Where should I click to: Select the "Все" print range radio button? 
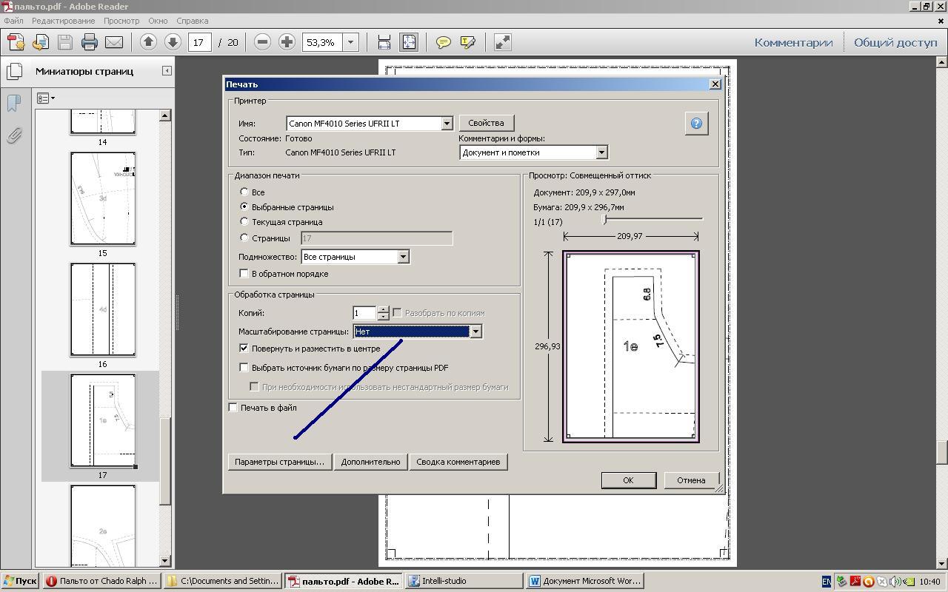pos(244,192)
